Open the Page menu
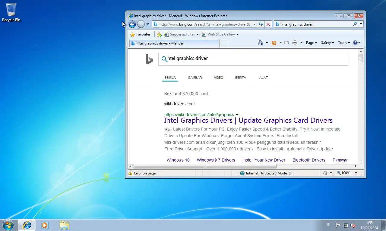Image resolution: width=386 pixels, height=231 pixels. pos(312,43)
